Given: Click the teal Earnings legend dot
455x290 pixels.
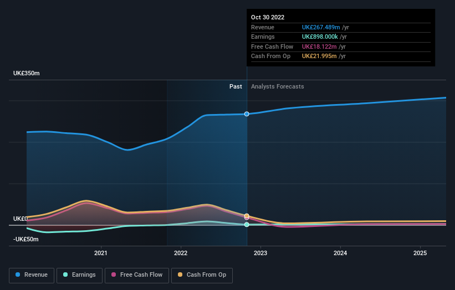Looking at the screenshot, I should [x=65, y=275].
